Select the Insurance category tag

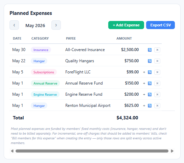[41, 50]
